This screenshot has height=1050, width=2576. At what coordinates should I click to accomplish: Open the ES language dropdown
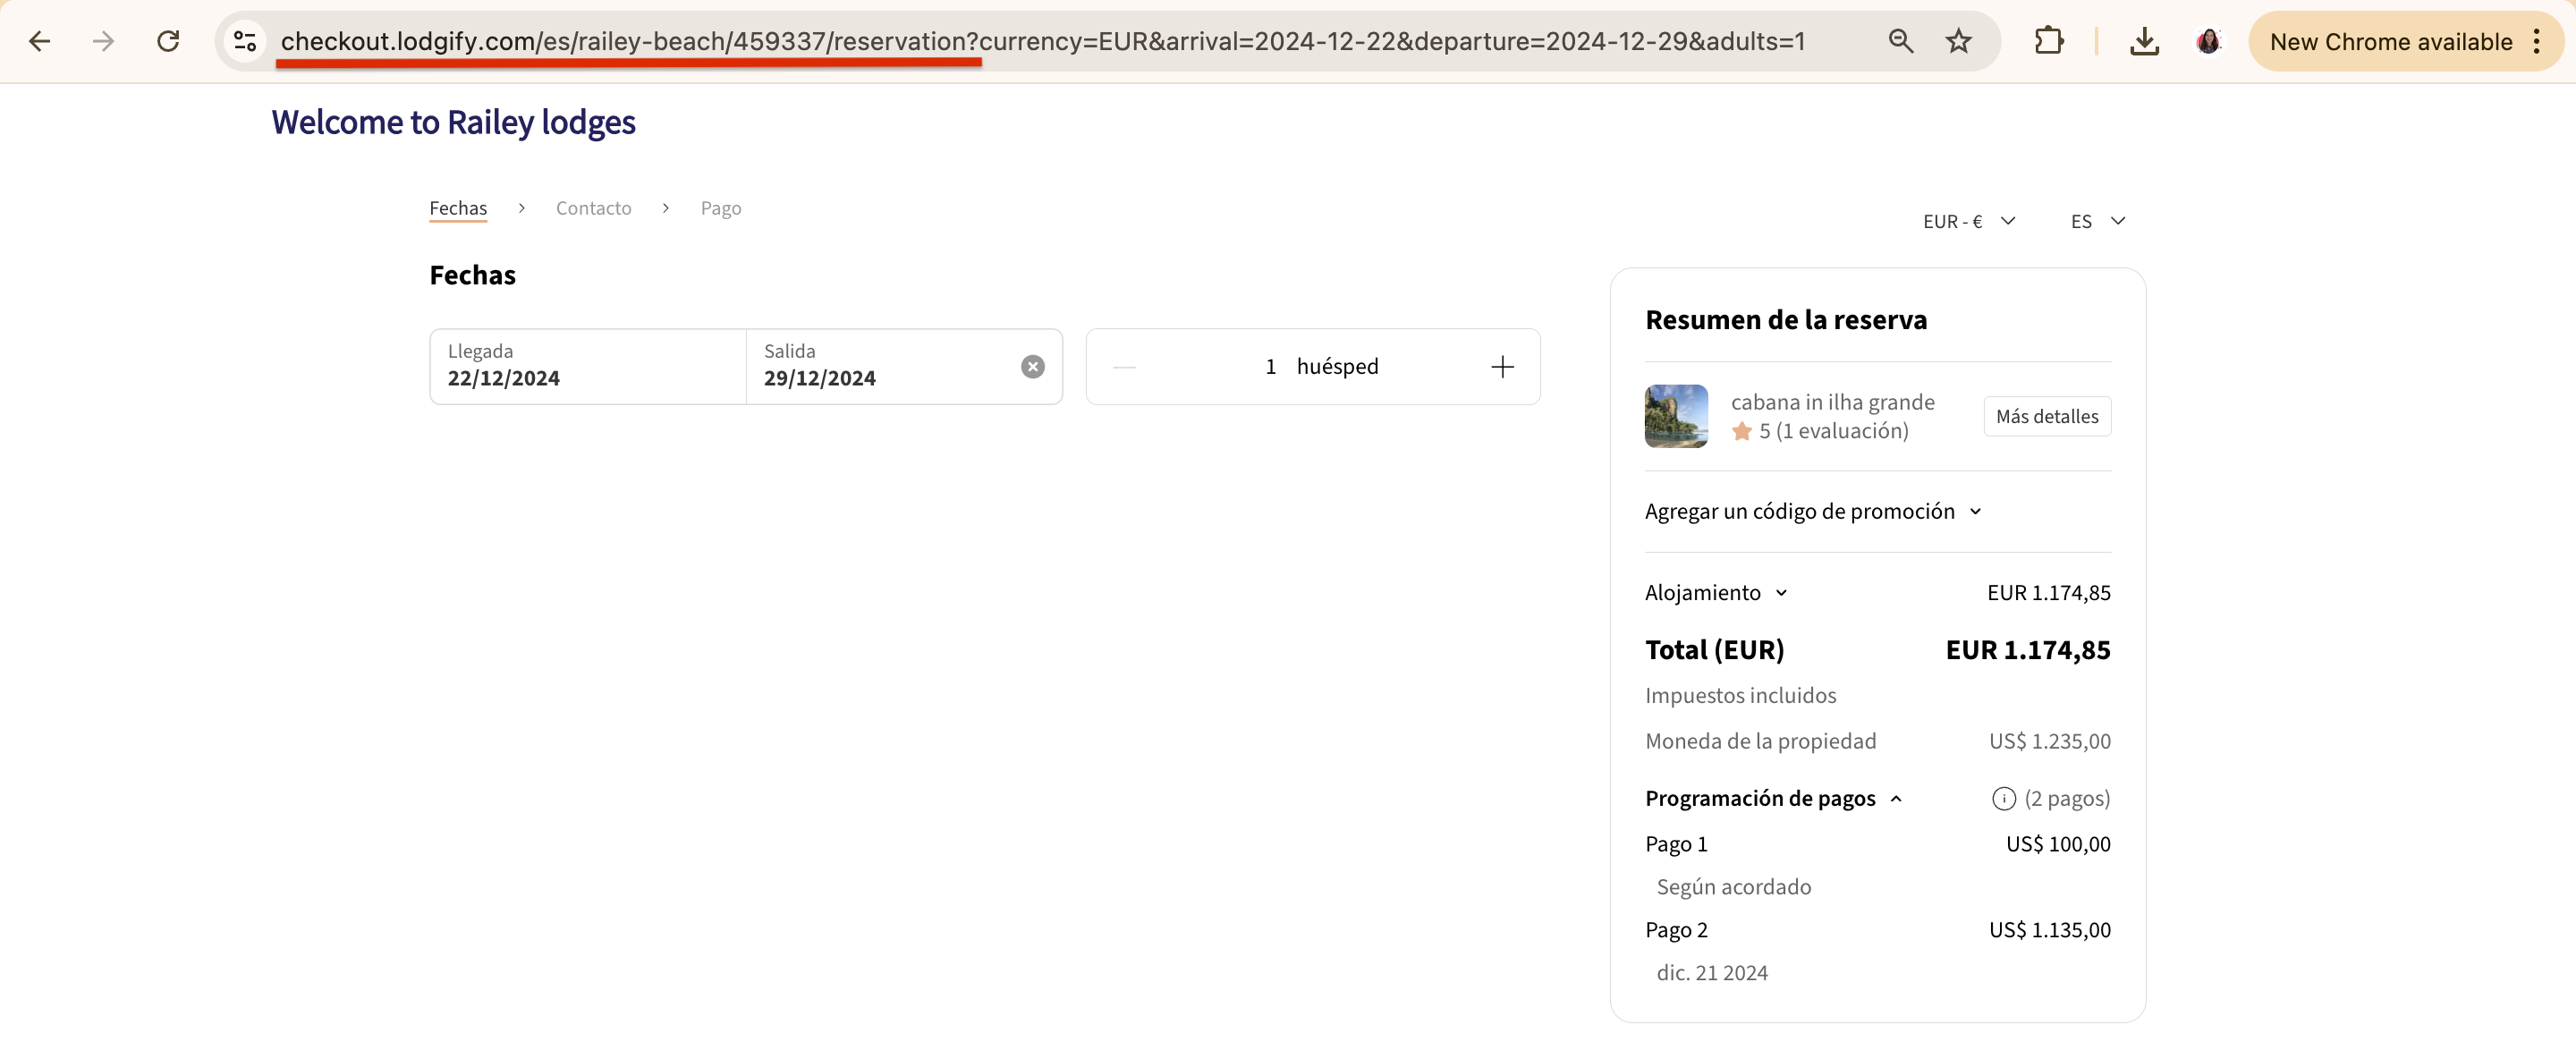click(2095, 221)
